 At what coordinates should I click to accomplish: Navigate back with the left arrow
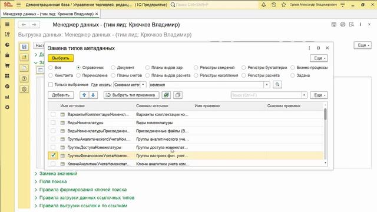click(24, 25)
